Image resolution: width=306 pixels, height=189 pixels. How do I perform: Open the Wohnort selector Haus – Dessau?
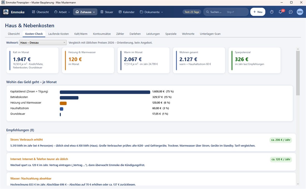coord(43,42)
